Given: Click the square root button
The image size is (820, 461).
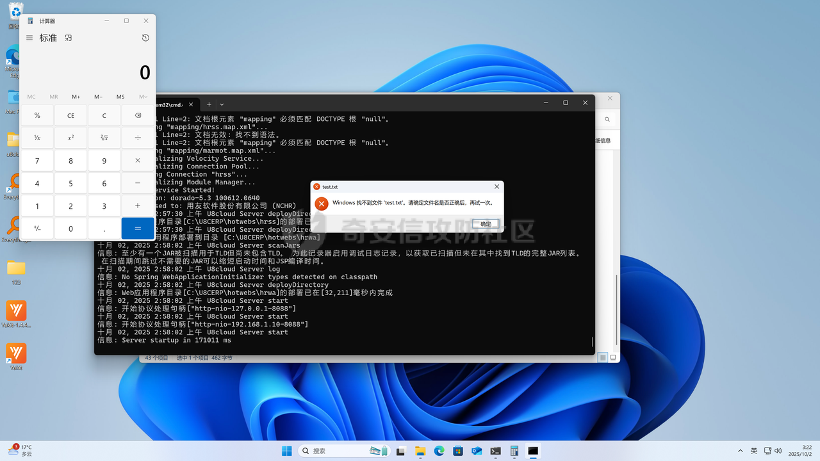Looking at the screenshot, I should [x=104, y=138].
